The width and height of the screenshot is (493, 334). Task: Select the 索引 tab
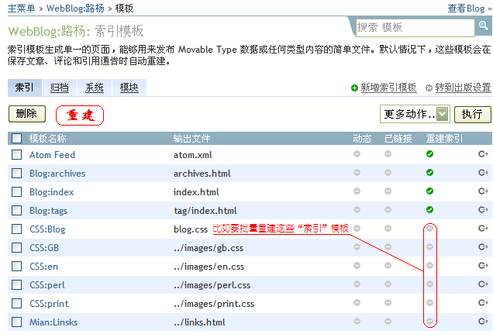[25, 88]
